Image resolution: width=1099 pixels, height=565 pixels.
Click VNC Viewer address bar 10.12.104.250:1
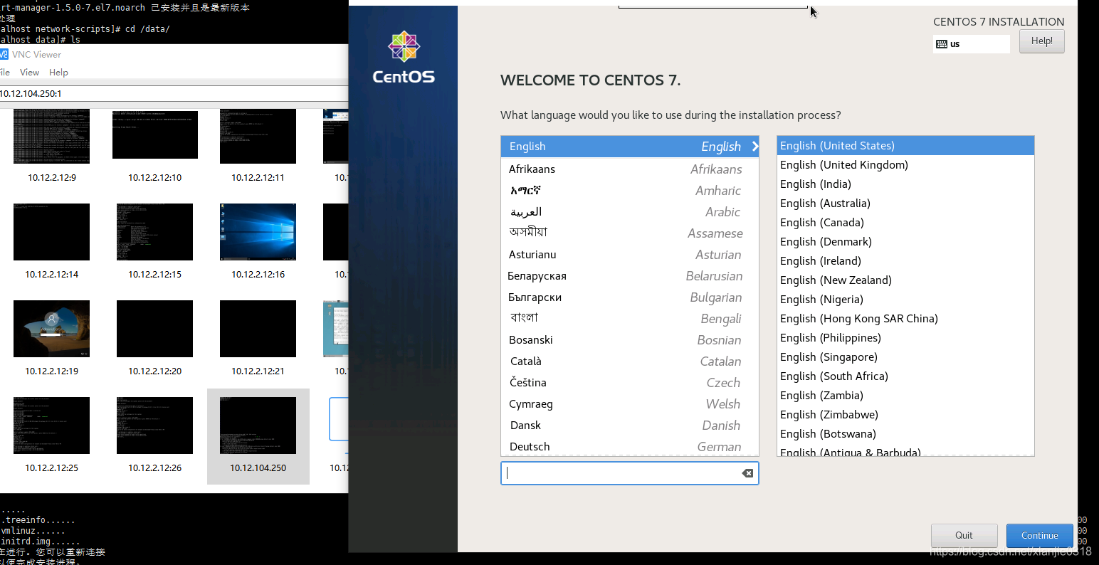pyautogui.click(x=174, y=93)
